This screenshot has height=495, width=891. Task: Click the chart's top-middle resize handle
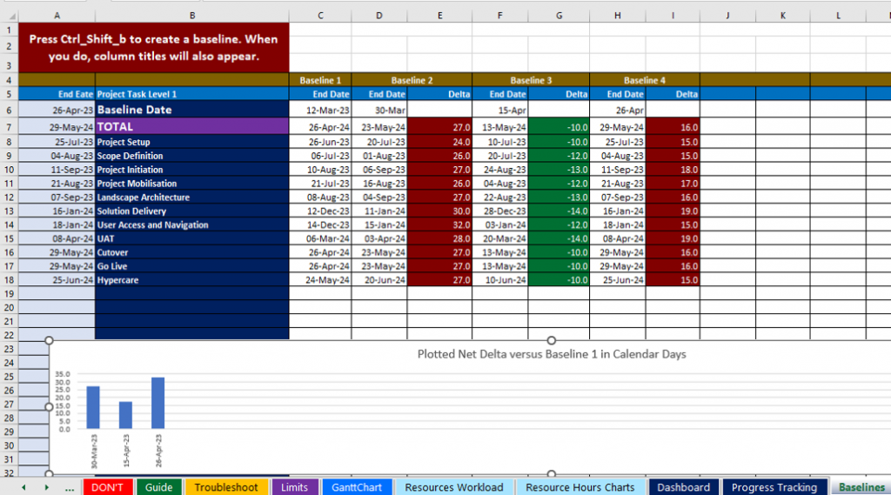(552, 340)
